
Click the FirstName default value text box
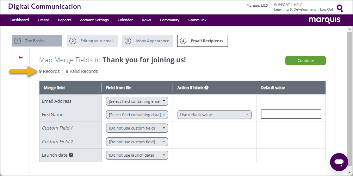pos(291,114)
